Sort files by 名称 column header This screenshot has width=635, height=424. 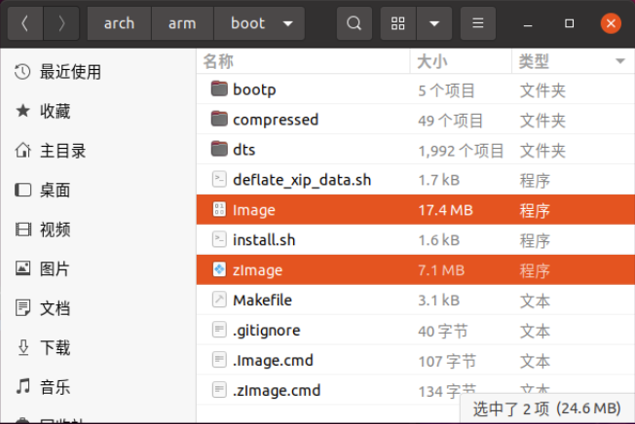[x=219, y=61]
